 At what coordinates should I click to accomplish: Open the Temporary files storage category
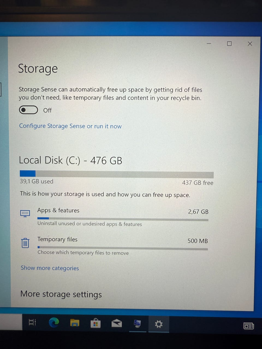tap(115, 246)
